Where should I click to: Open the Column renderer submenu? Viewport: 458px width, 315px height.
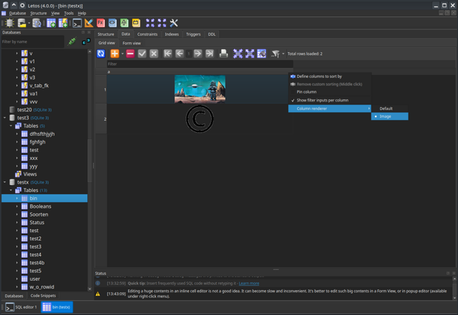(x=329, y=109)
